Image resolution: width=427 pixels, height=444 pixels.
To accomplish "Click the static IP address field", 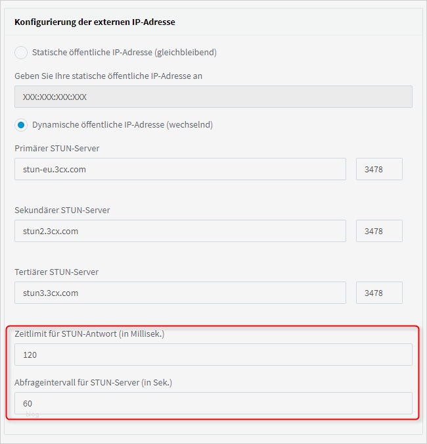I will (213, 97).
